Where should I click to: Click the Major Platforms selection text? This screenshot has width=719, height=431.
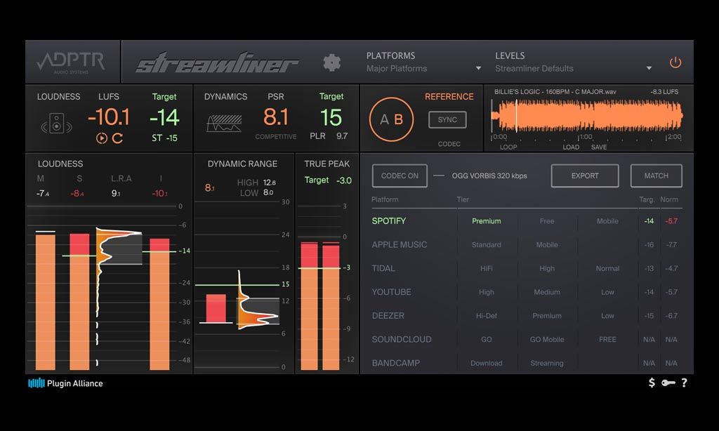click(397, 68)
